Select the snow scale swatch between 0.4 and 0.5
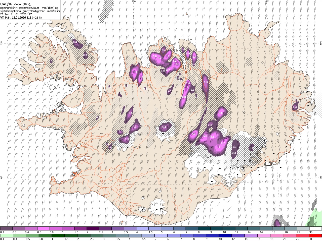This screenshot has width=322, height=241. (31, 228)
